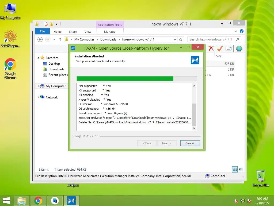This screenshot has height=206, width=274.
Task: Click the muted volume tray icon
Action: (x=236, y=201)
